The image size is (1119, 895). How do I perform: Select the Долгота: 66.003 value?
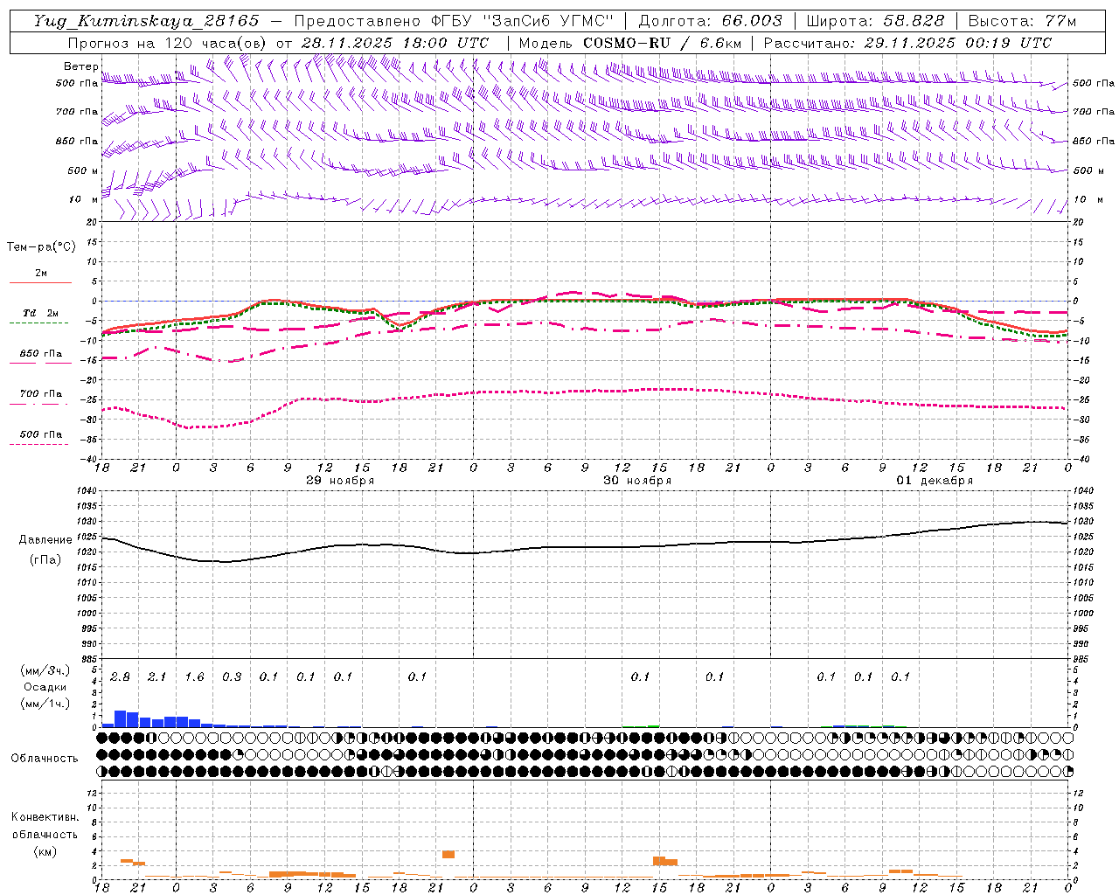[710, 21]
